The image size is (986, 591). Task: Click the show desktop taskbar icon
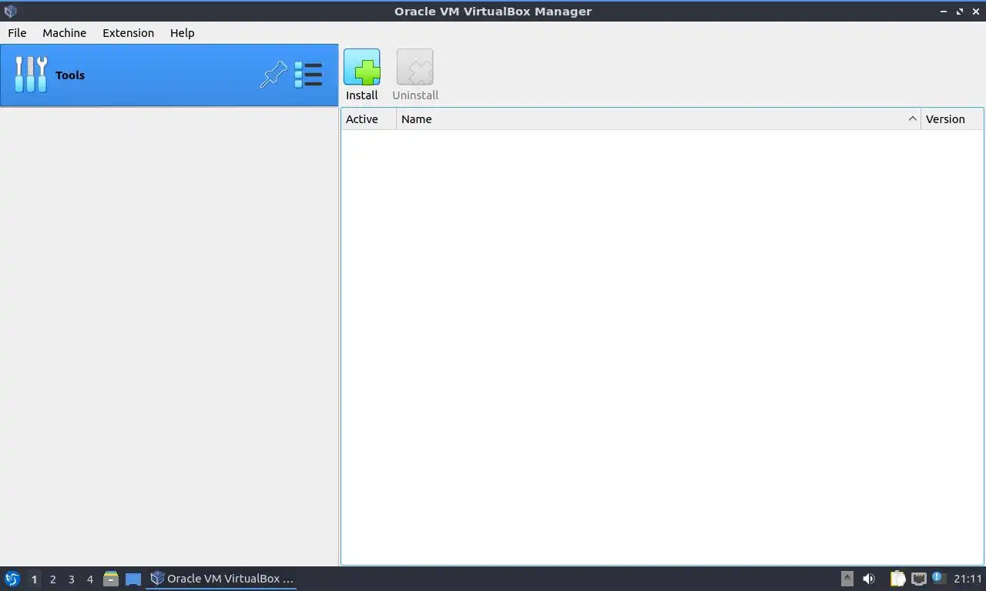click(133, 579)
